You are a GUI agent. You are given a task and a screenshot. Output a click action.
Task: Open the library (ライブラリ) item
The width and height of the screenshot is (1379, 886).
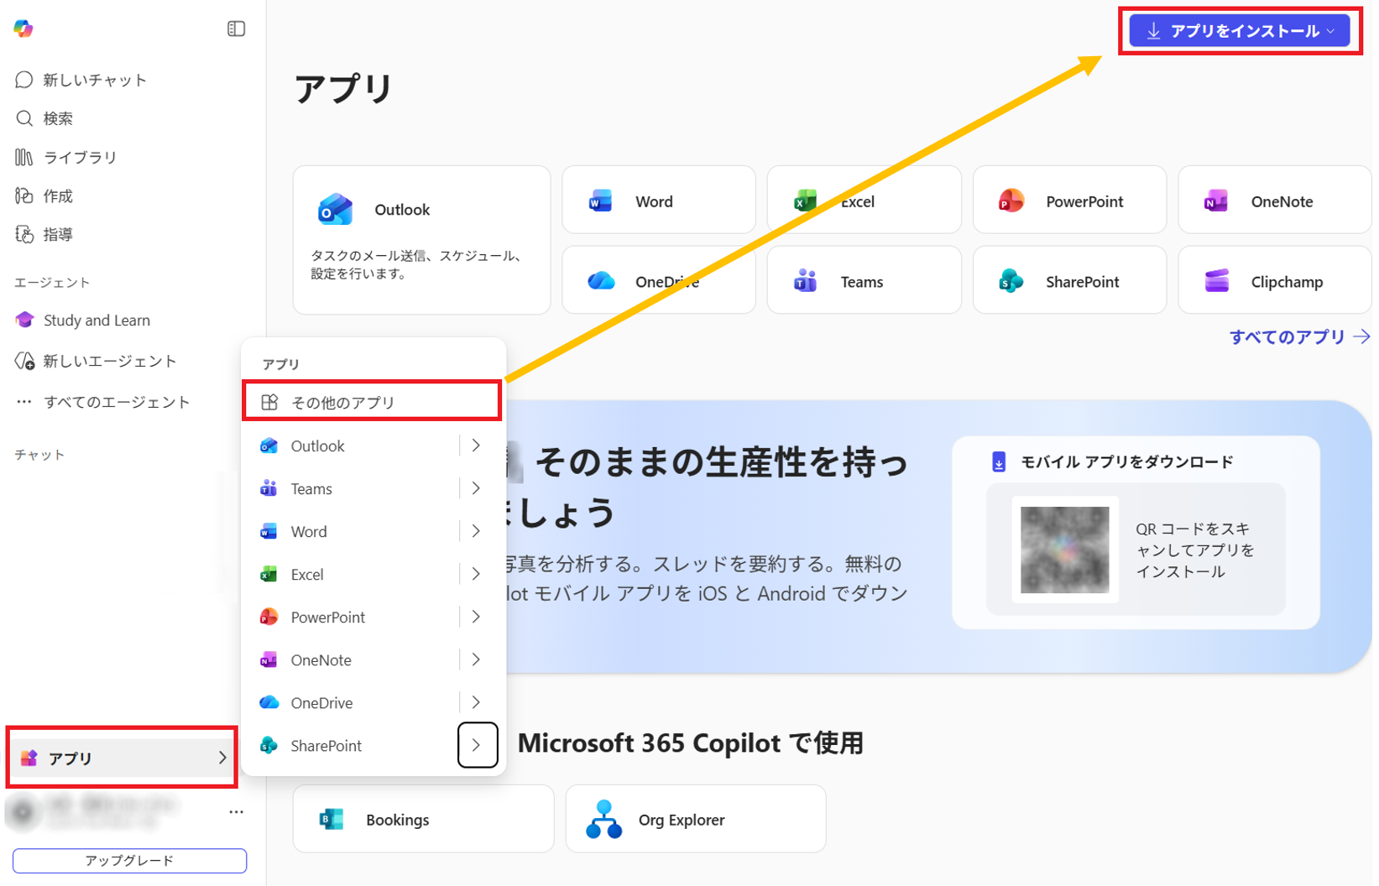click(x=65, y=157)
